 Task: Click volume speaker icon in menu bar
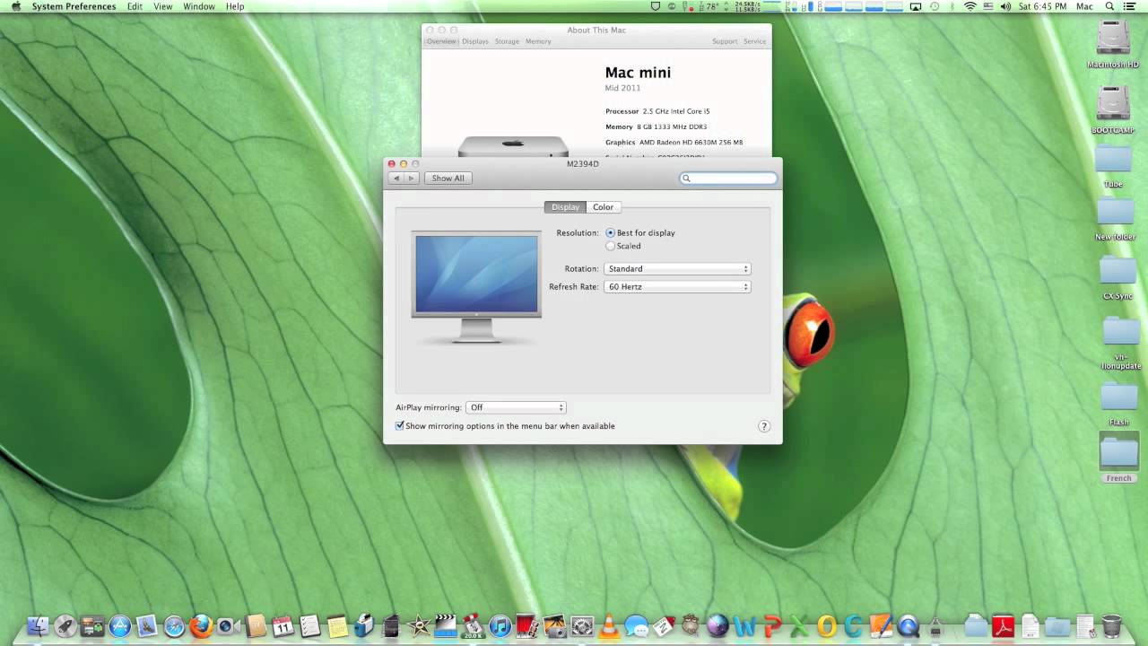point(1004,6)
